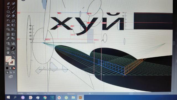Select the Pen tool
Viewport: 177px width, 100px height.
point(8,4)
